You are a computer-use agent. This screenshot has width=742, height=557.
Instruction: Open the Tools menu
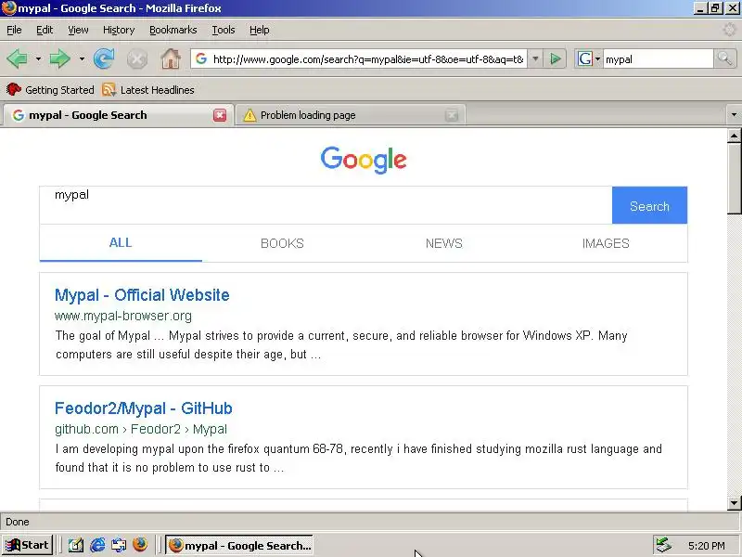224,30
